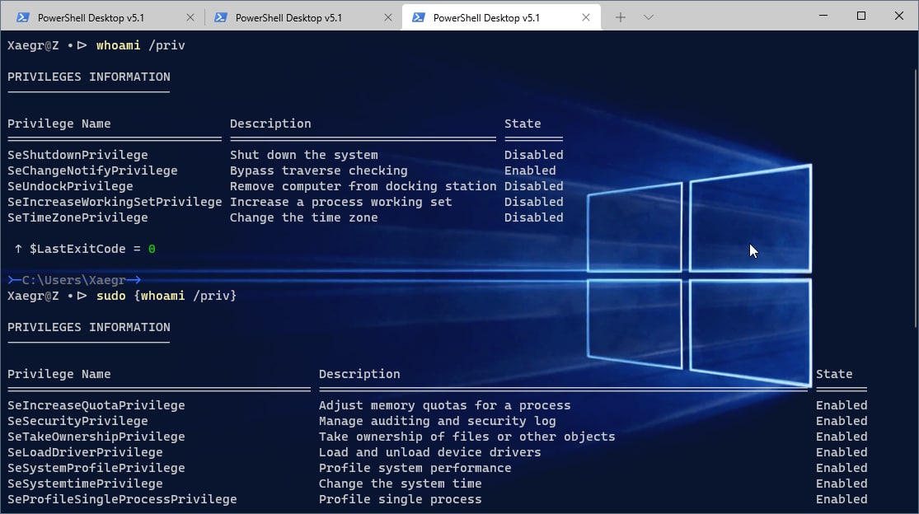Minimize the terminal window

click(x=823, y=16)
